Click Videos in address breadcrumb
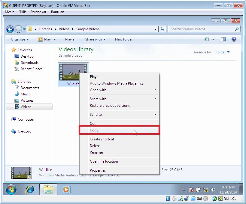This screenshot has height=204, width=246. 64,29
